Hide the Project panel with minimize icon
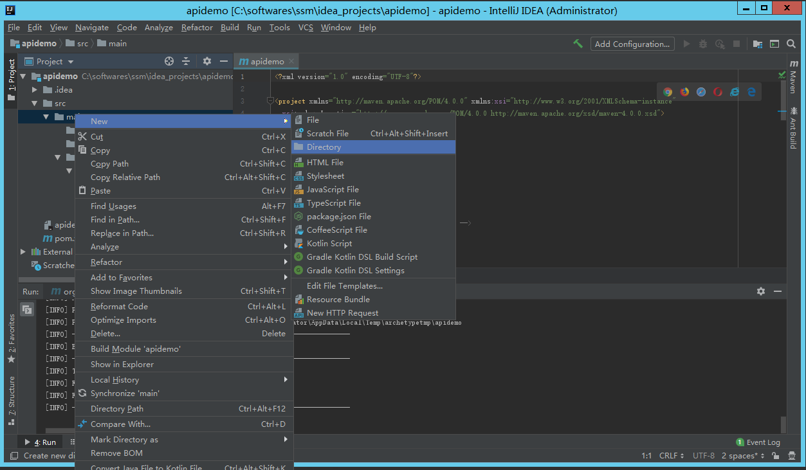This screenshot has width=806, height=470. coord(224,61)
